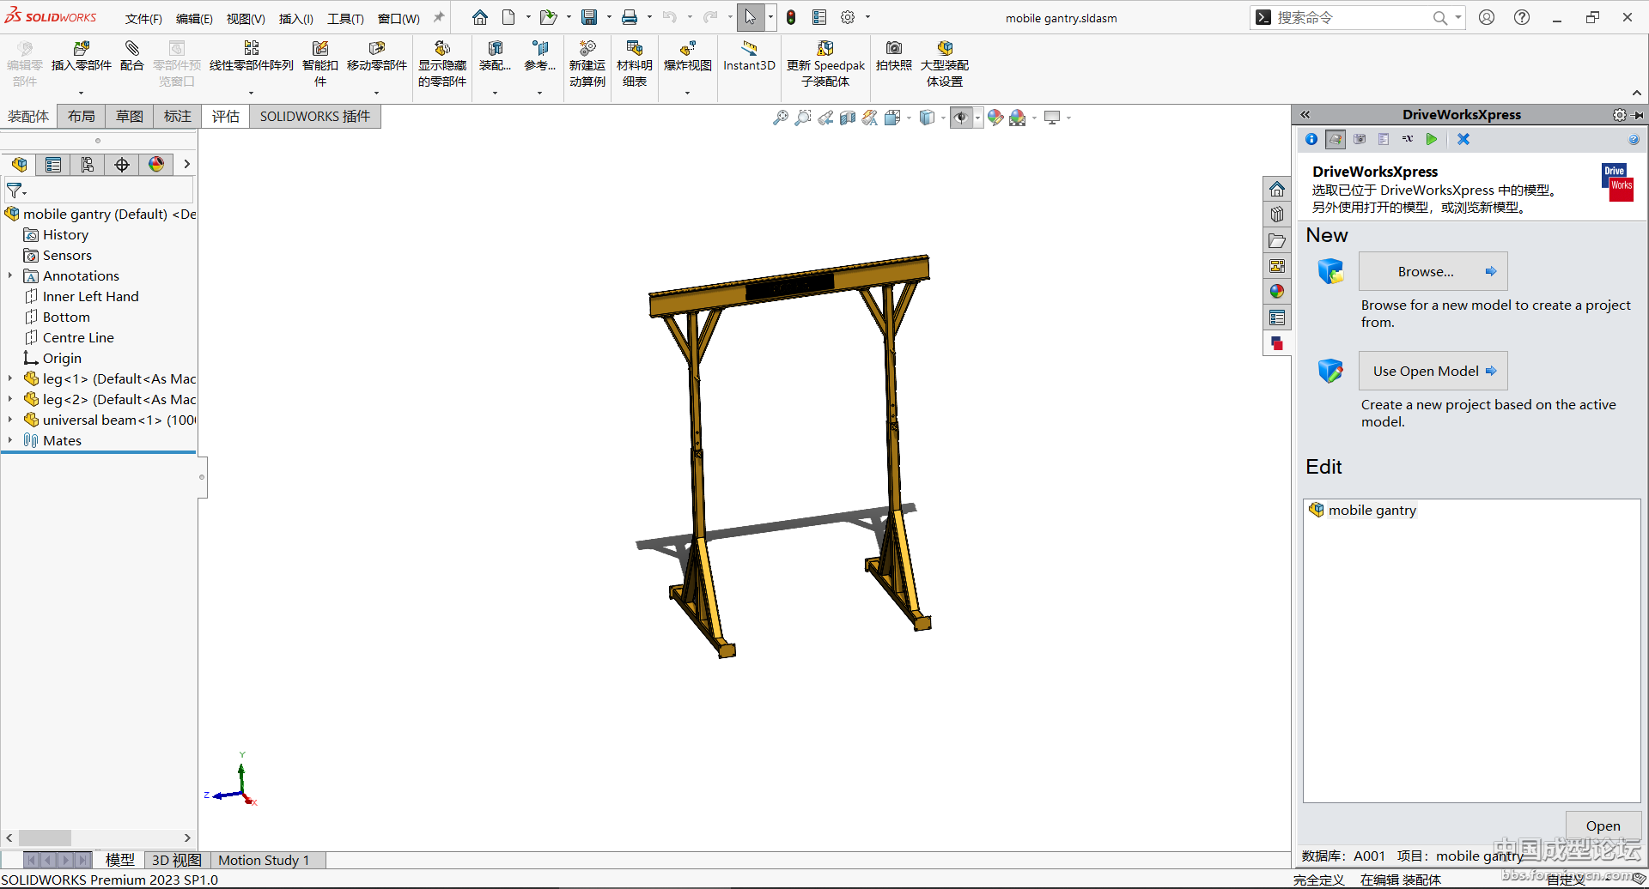This screenshot has width=1649, height=889.
Task: Click the Bill of Materials icon
Action: pos(635,50)
